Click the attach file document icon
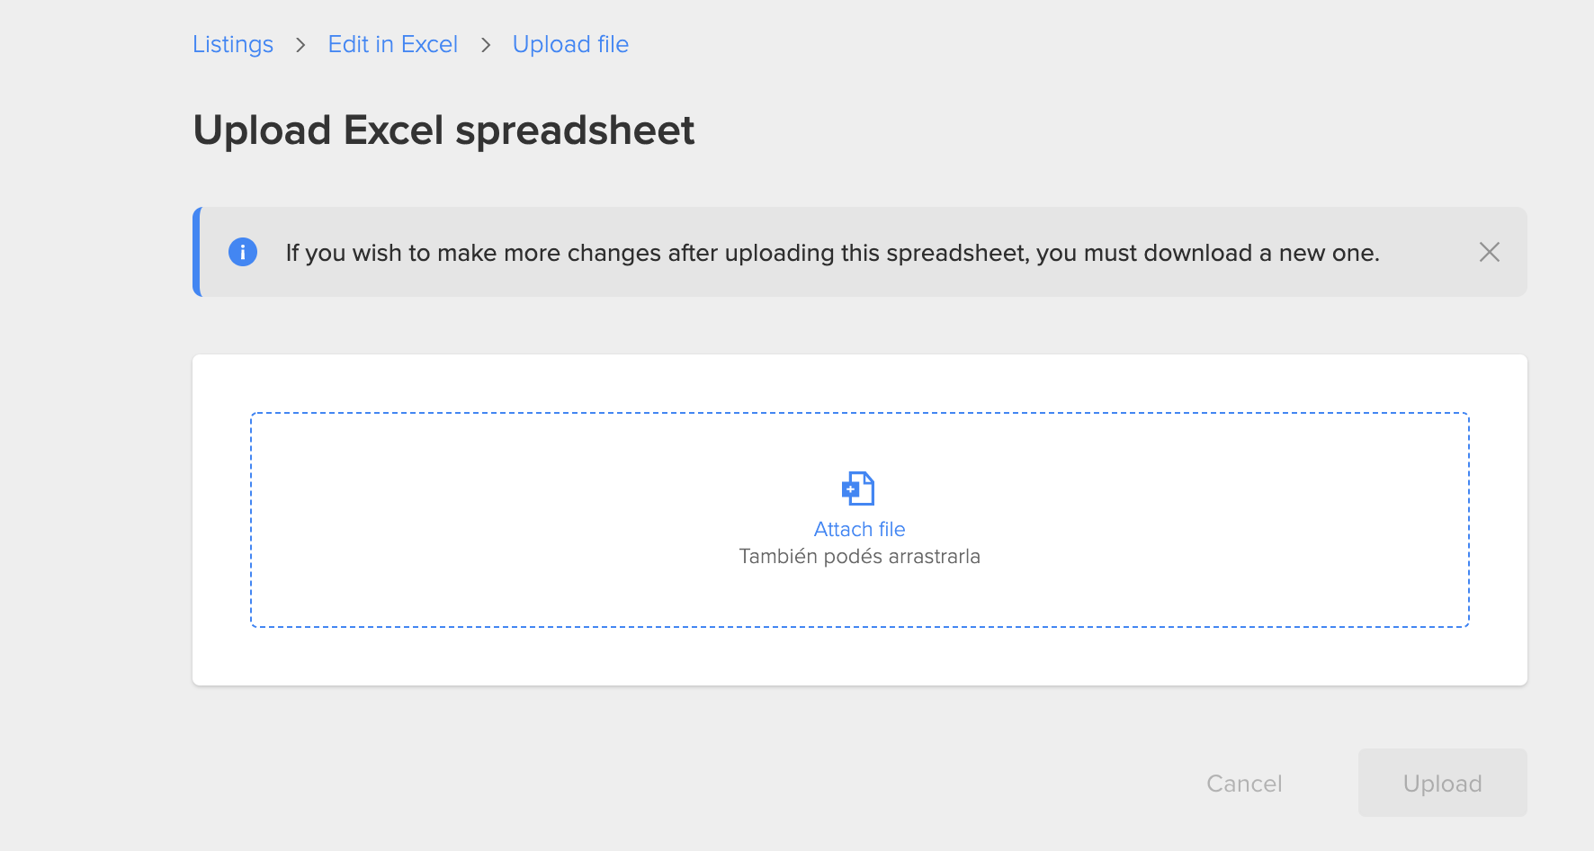Screen dimensions: 1594x851 pos(858,488)
